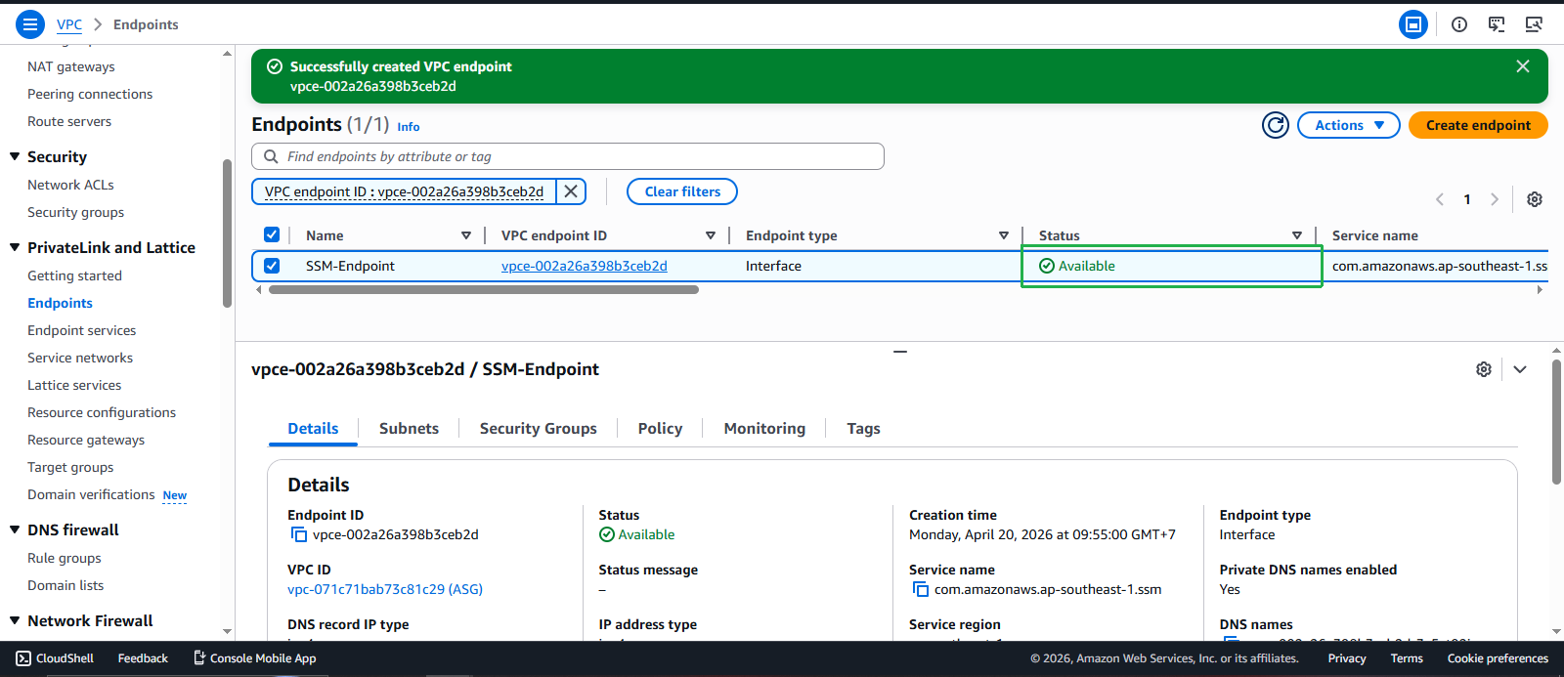The height and width of the screenshot is (677, 1564).
Task: Open Target groups in sidebar
Action: 70,467
